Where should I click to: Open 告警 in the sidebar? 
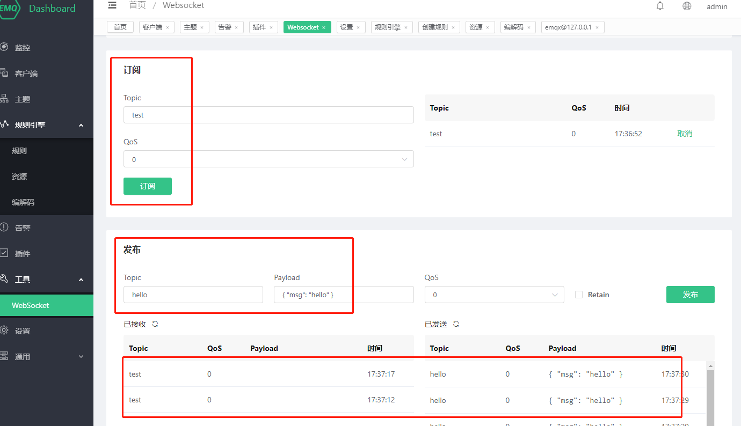point(47,228)
